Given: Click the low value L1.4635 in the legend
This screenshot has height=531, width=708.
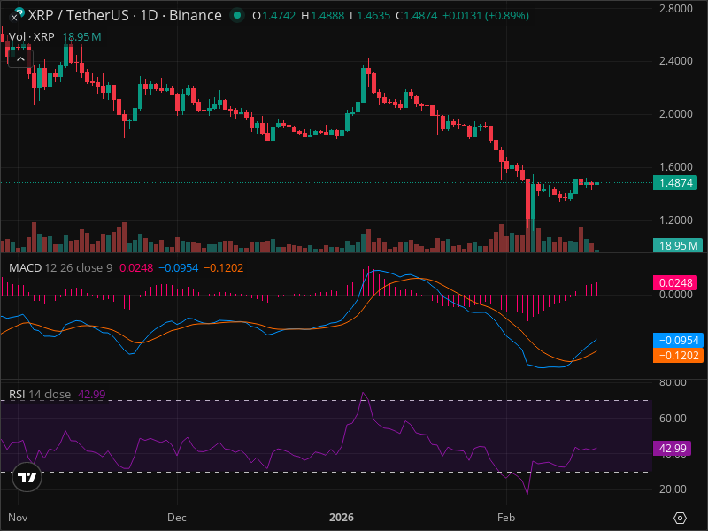Looking at the screenshot, I should [370, 16].
